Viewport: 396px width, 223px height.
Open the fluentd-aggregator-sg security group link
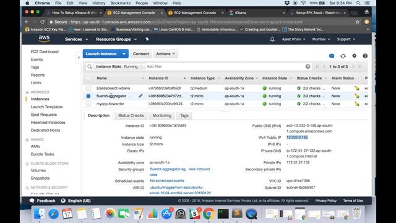168,169
